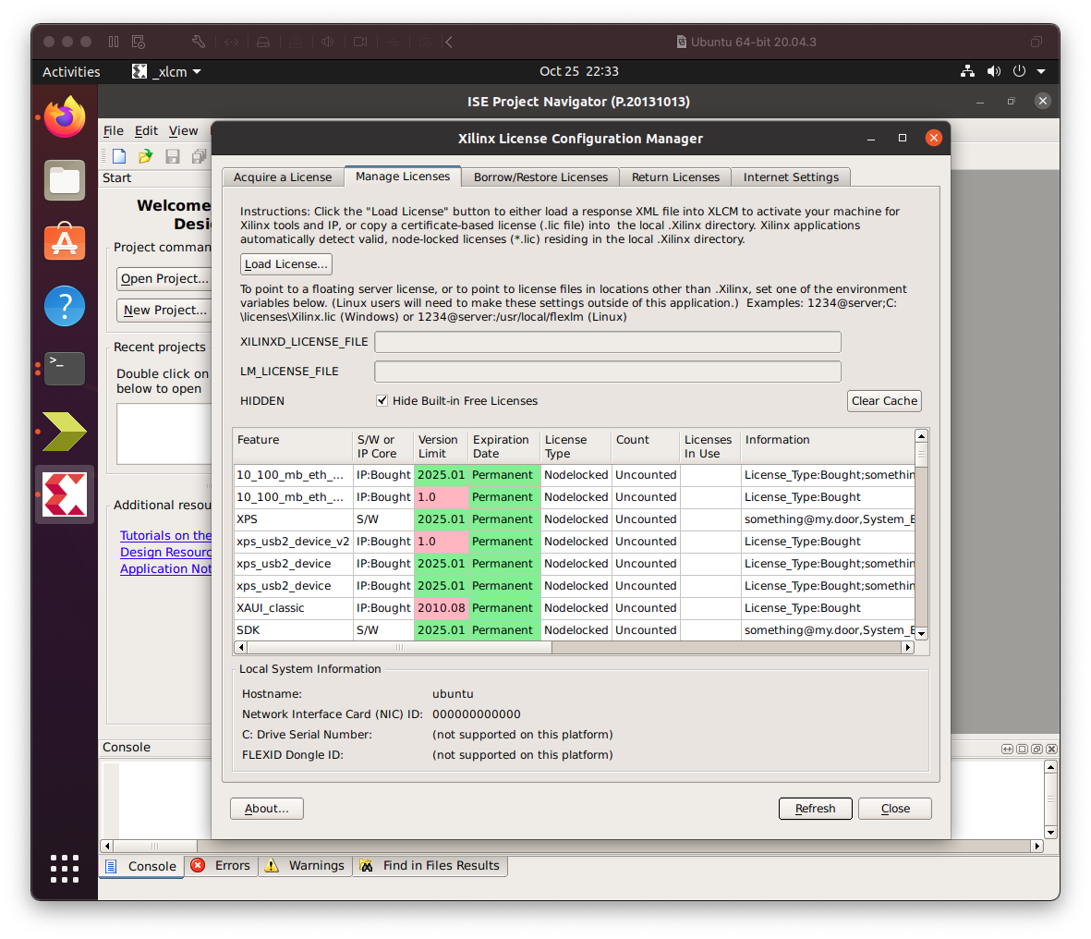This screenshot has height=939, width=1091.
Task: Select the SDK license row
Action: [x=574, y=630]
